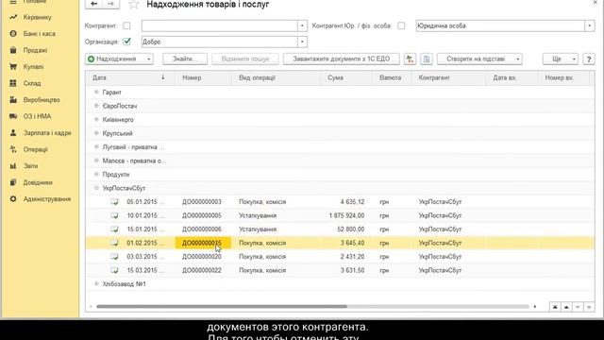Select the sum cell 1 875 924,00
The image size is (604, 340).
pyautogui.click(x=346, y=215)
